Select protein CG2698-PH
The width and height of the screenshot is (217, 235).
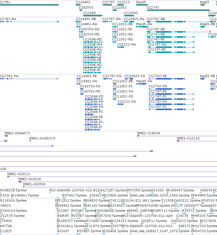pyautogui.click(x=94, y=102)
